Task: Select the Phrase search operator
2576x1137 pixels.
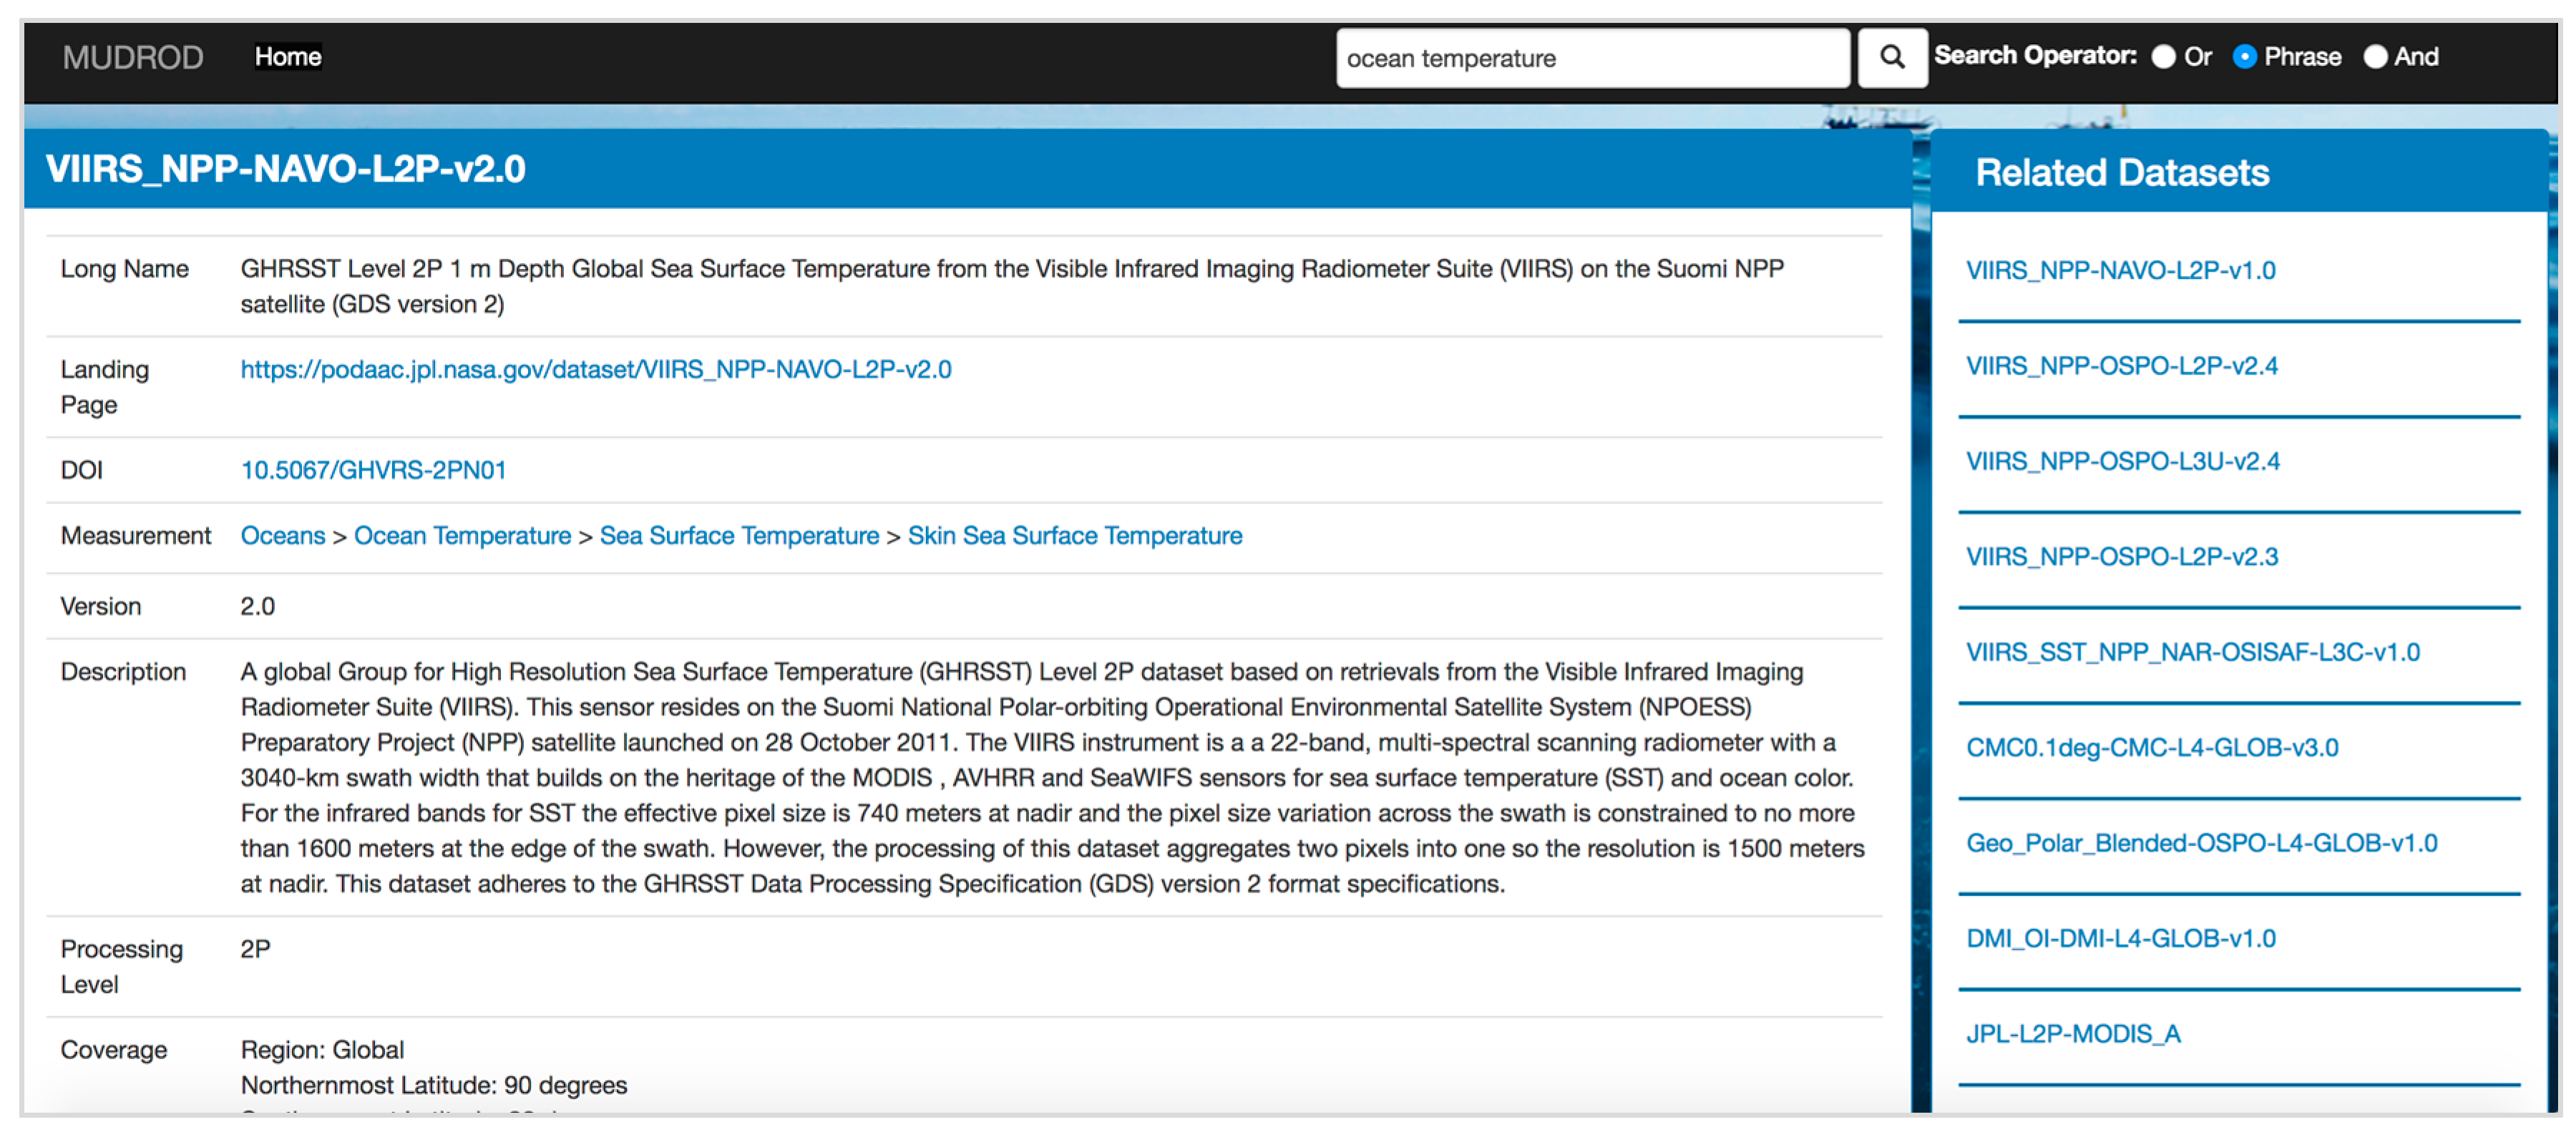Action: [2244, 58]
